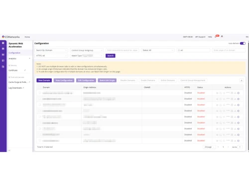Screen dimensions: 249x186
Task: Open the Search By Domain dropdown
Action: [51, 50]
